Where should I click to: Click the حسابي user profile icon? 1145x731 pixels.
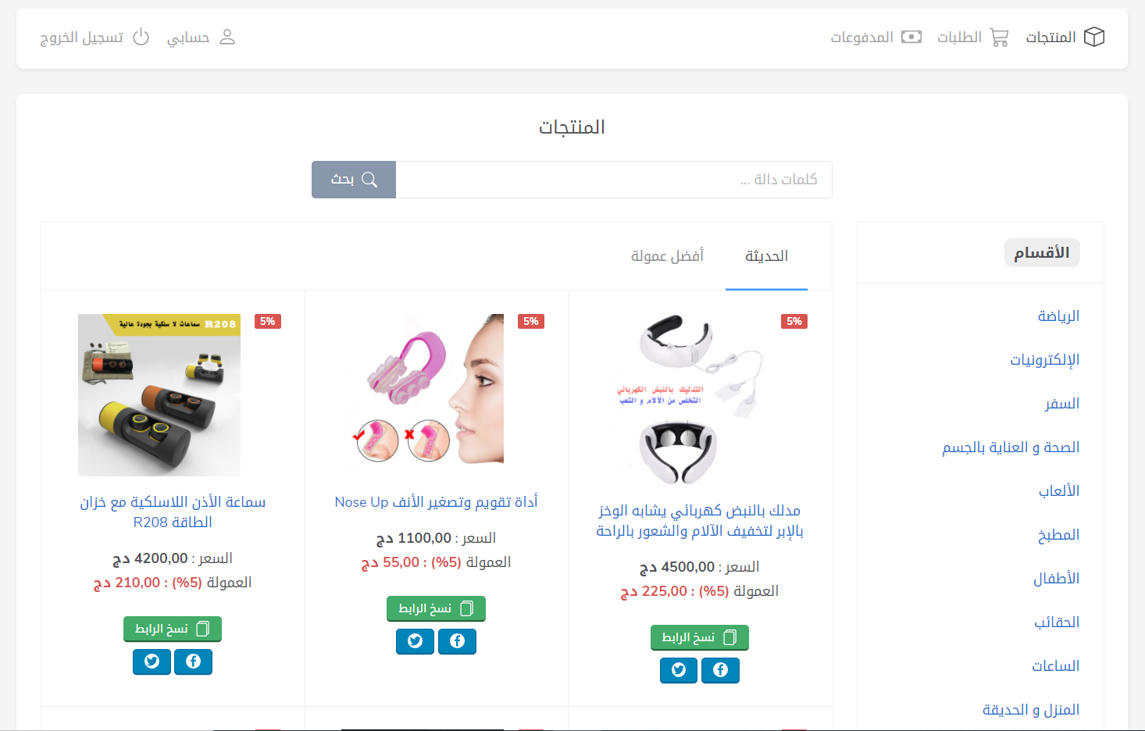[227, 37]
